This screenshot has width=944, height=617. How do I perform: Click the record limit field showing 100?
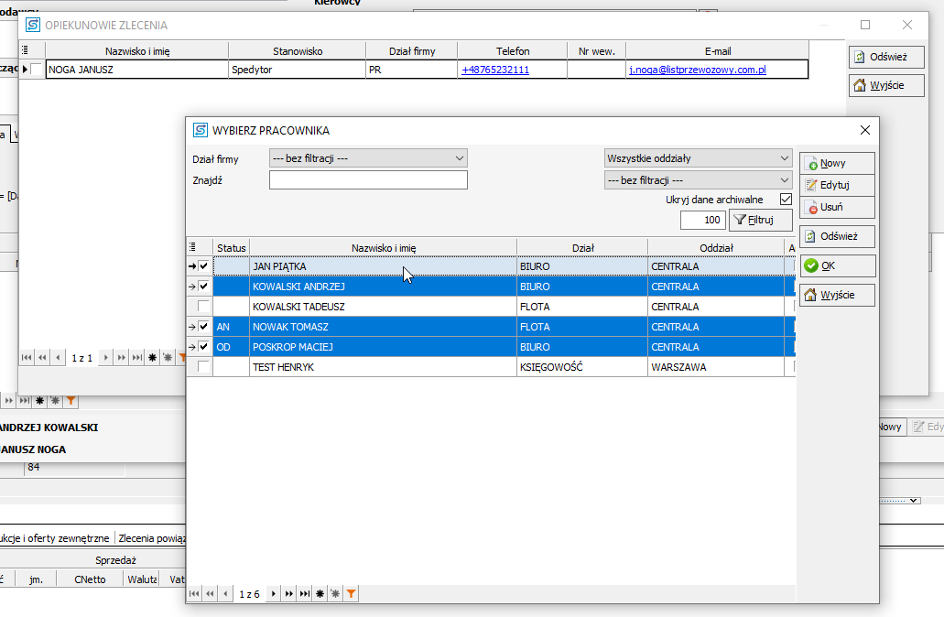702,220
